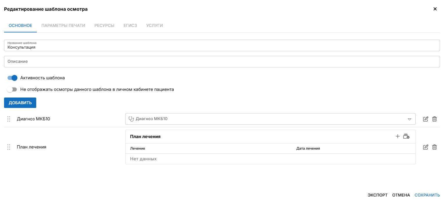This screenshot has height=202, width=444.
Task: Disable the Активность шаблона toggle
Action: pos(12,78)
